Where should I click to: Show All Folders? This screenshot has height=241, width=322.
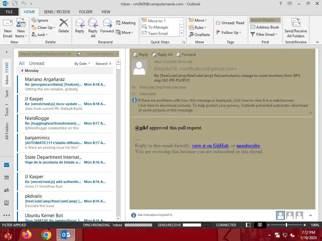(x=7, y=131)
